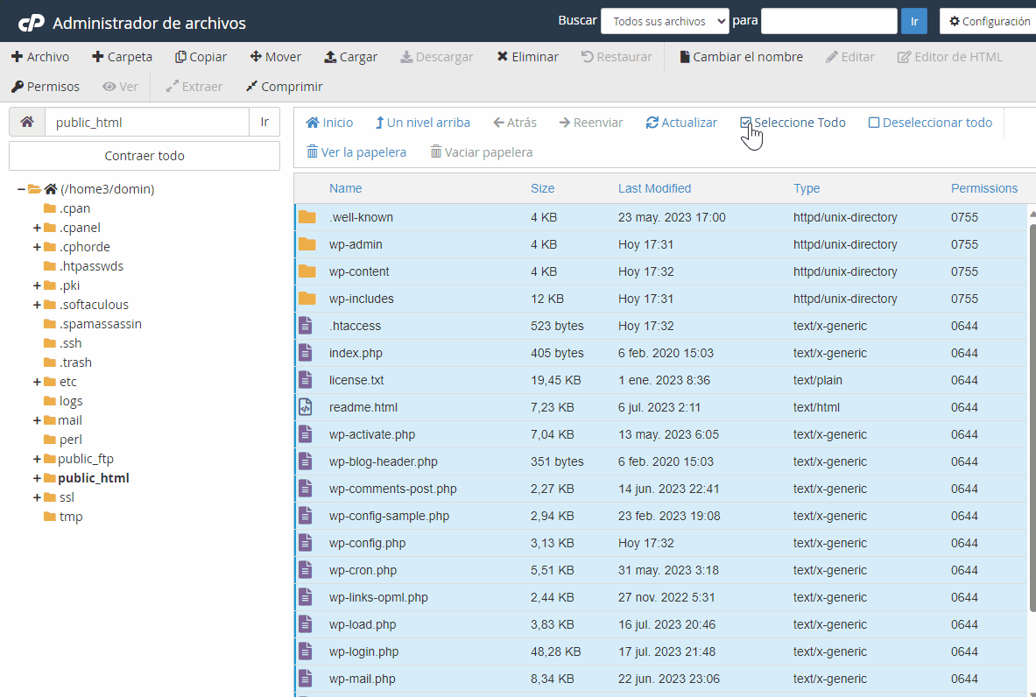Click the readme.html file icon
The width and height of the screenshot is (1036, 697).
pyautogui.click(x=306, y=408)
